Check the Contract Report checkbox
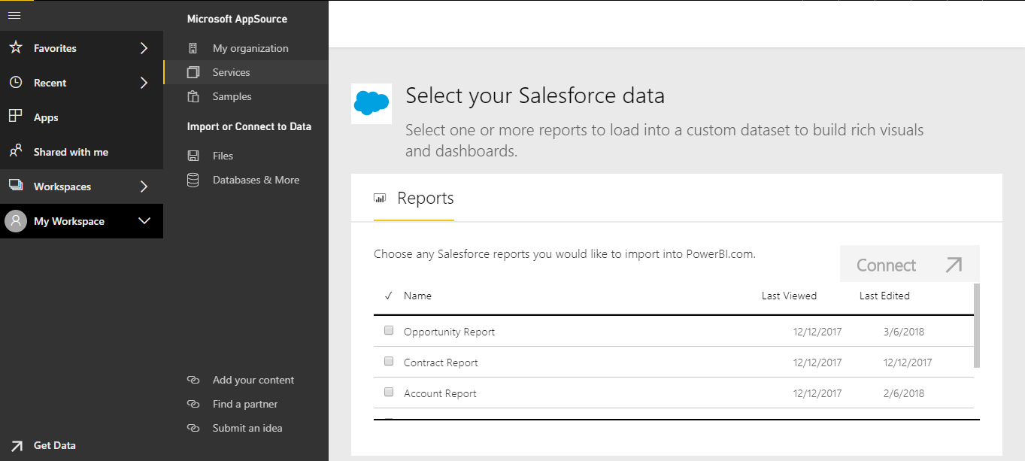The height and width of the screenshot is (461, 1025). coord(389,361)
